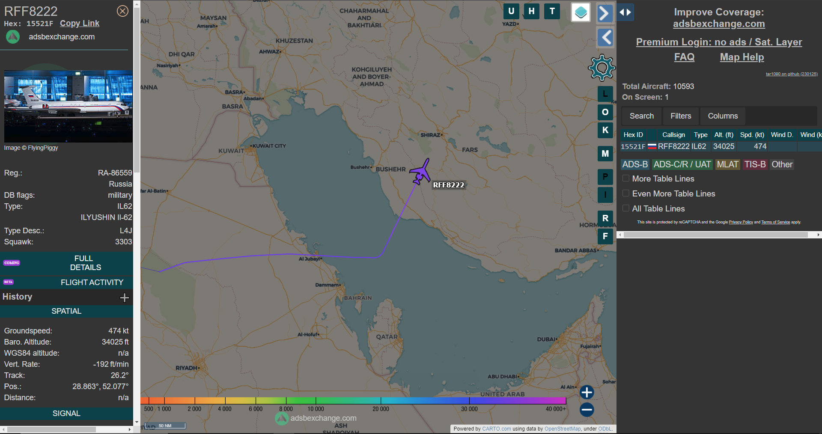Click the left chevron arrow button
The height and width of the screenshot is (434, 822).
[x=605, y=38]
